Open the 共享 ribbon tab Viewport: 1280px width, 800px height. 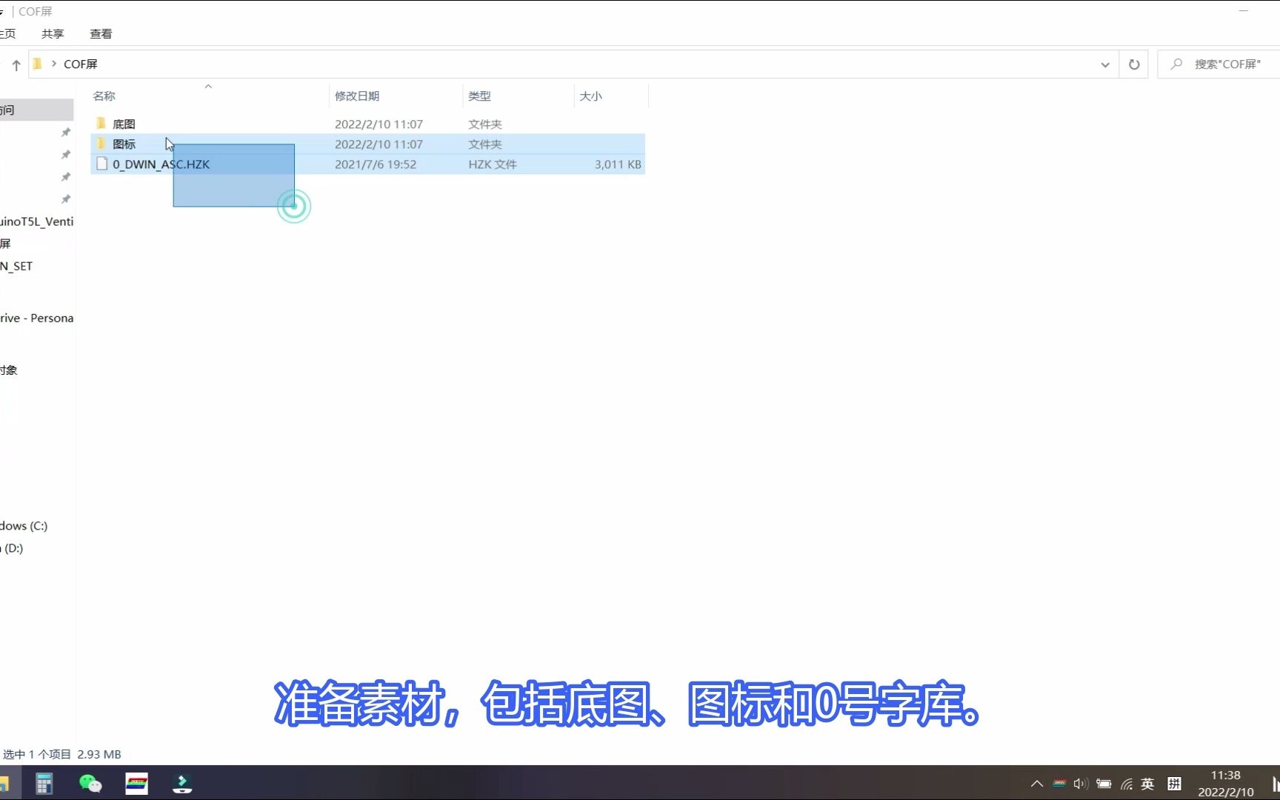pos(53,33)
